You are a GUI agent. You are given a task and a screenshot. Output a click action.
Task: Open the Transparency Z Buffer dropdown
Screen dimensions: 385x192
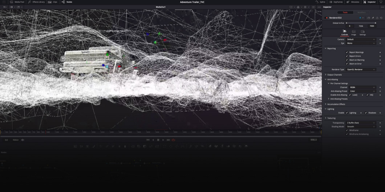361,123
